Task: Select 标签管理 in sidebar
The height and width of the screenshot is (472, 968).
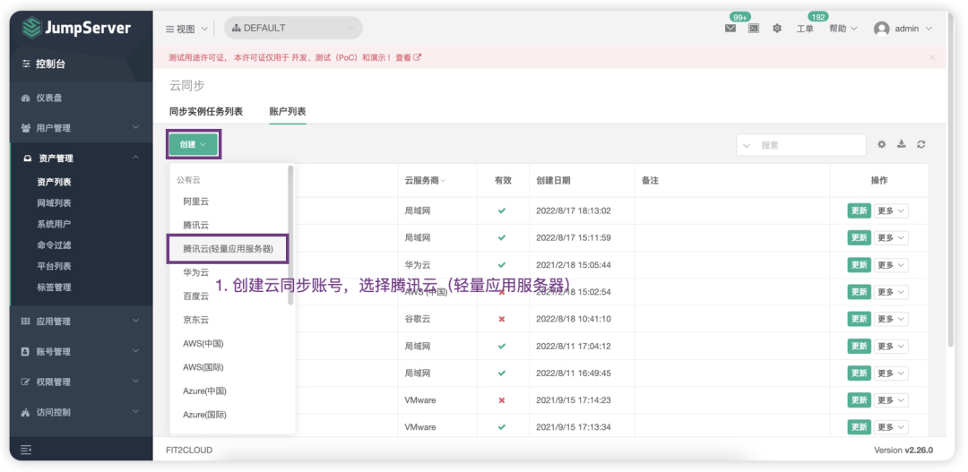Action: [54, 287]
